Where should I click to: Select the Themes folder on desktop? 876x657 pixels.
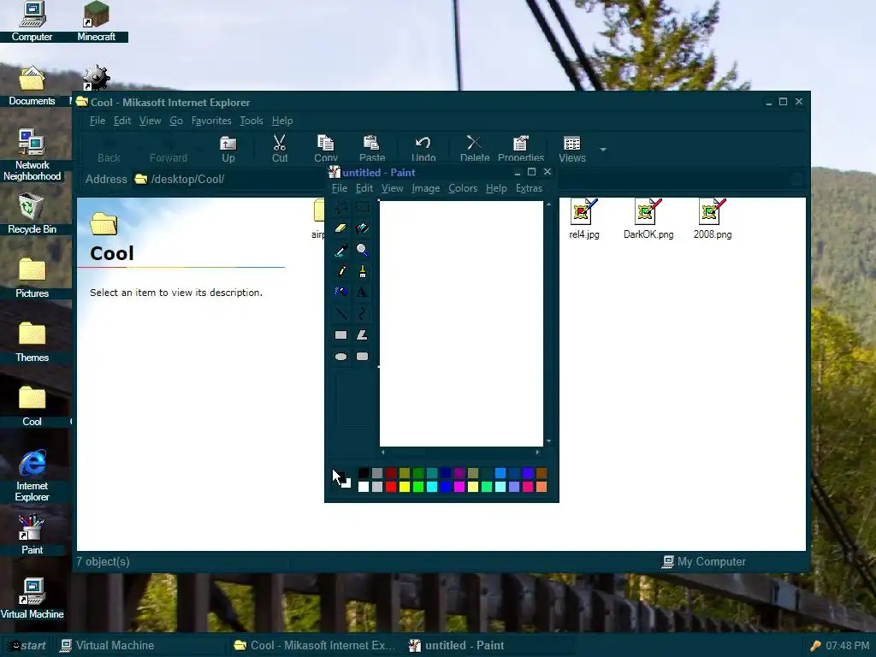32,342
